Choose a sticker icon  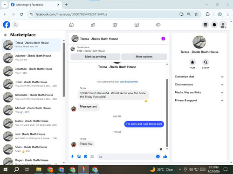coord(86,157)
